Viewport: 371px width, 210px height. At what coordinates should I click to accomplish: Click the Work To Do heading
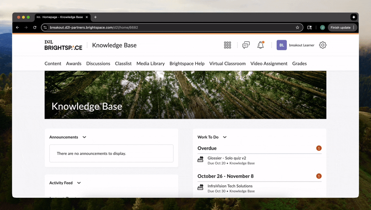click(x=208, y=137)
